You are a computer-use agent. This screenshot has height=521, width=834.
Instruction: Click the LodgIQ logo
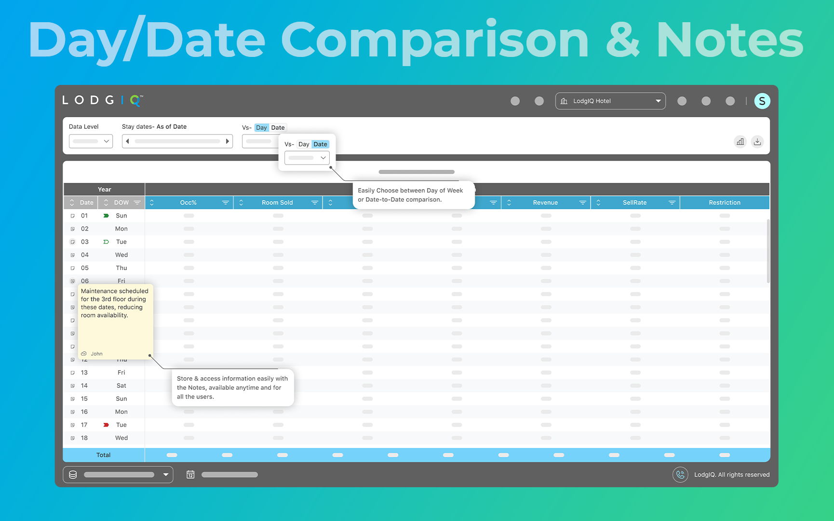coord(103,100)
